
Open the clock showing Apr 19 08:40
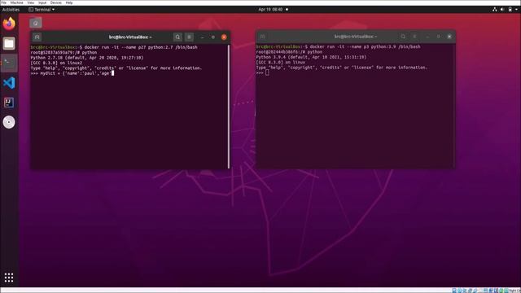tap(270, 9)
